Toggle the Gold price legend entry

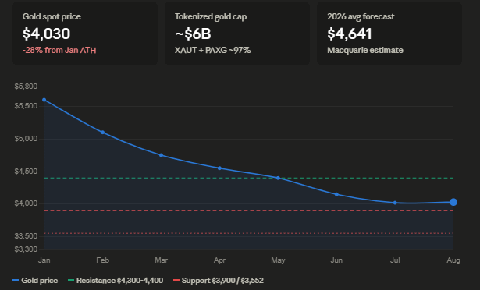click(x=35, y=280)
